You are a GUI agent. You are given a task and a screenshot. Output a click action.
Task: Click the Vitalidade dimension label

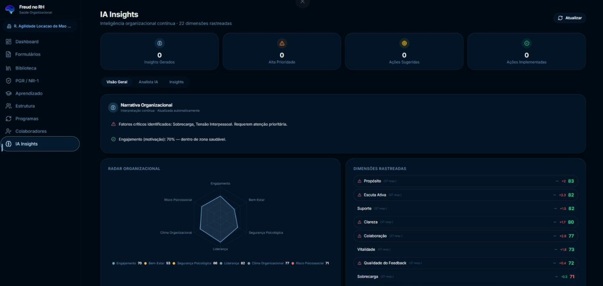pos(366,250)
